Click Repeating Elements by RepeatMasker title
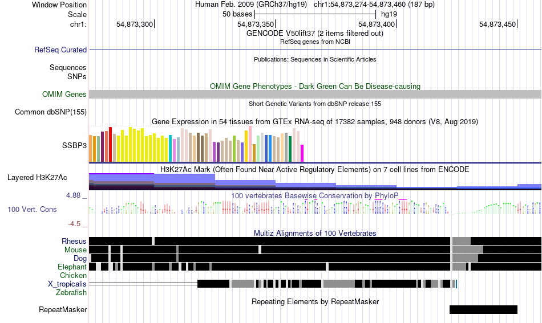The width and height of the screenshot is (542, 323). tap(315, 301)
